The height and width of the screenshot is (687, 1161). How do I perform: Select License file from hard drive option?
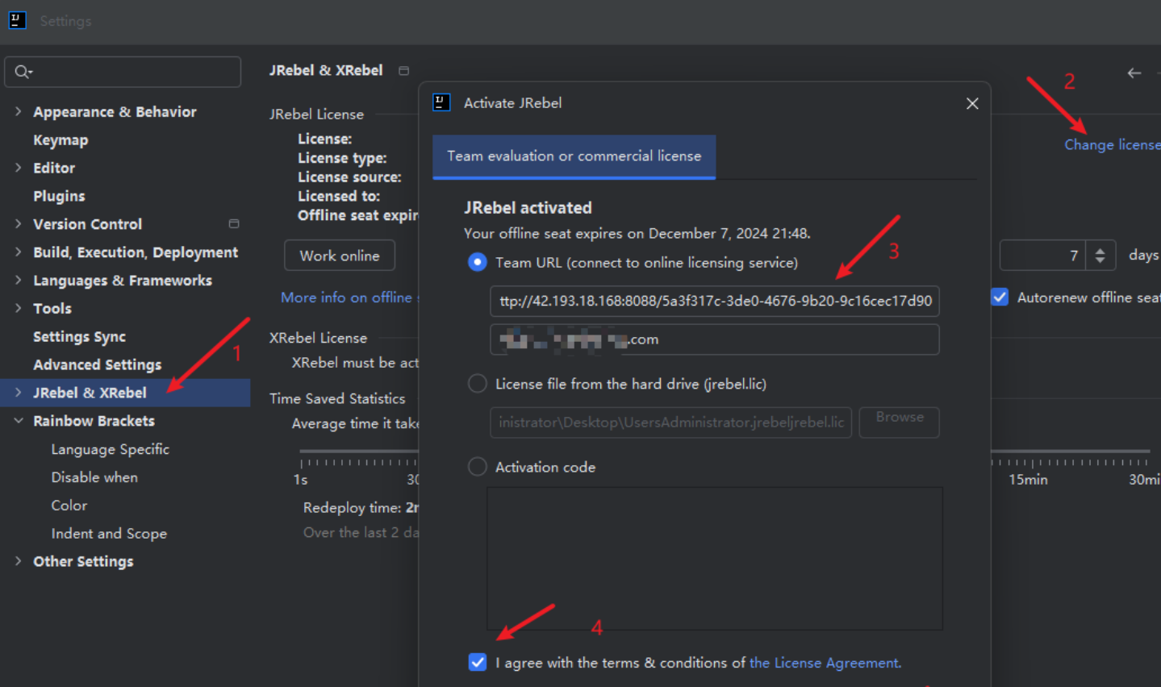point(478,384)
